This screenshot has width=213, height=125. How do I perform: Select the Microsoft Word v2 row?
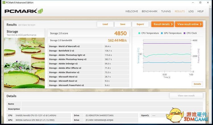click(88, 77)
